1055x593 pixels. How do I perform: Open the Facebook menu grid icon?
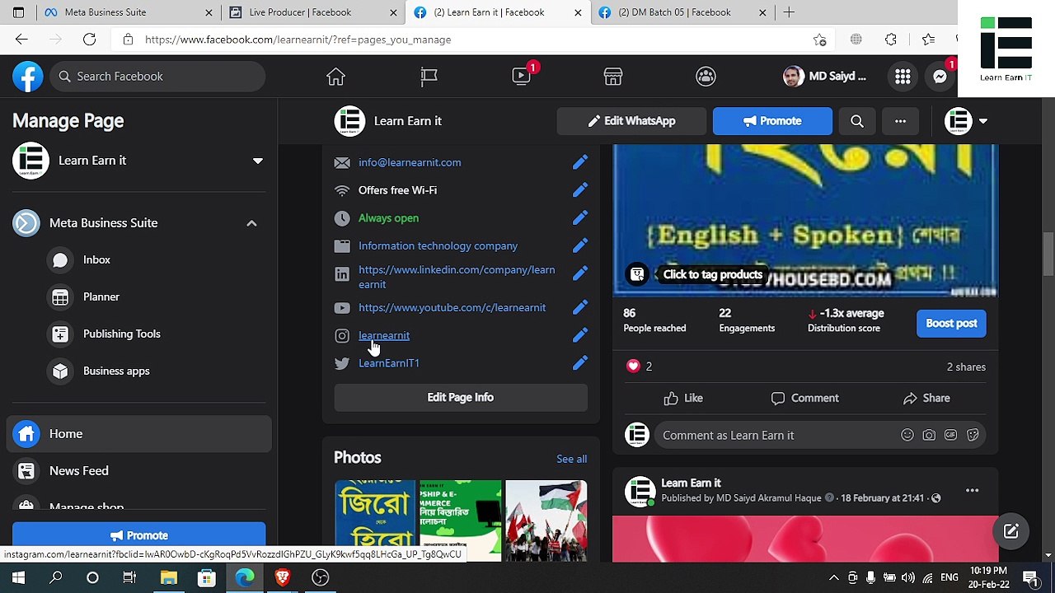pos(903,77)
